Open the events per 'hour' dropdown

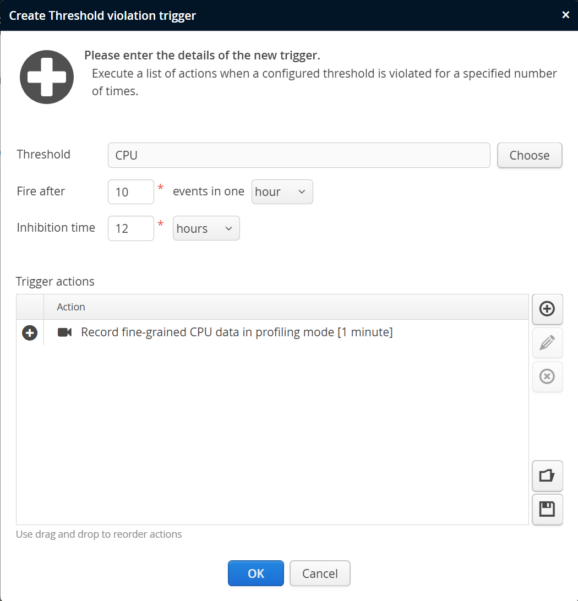(282, 192)
